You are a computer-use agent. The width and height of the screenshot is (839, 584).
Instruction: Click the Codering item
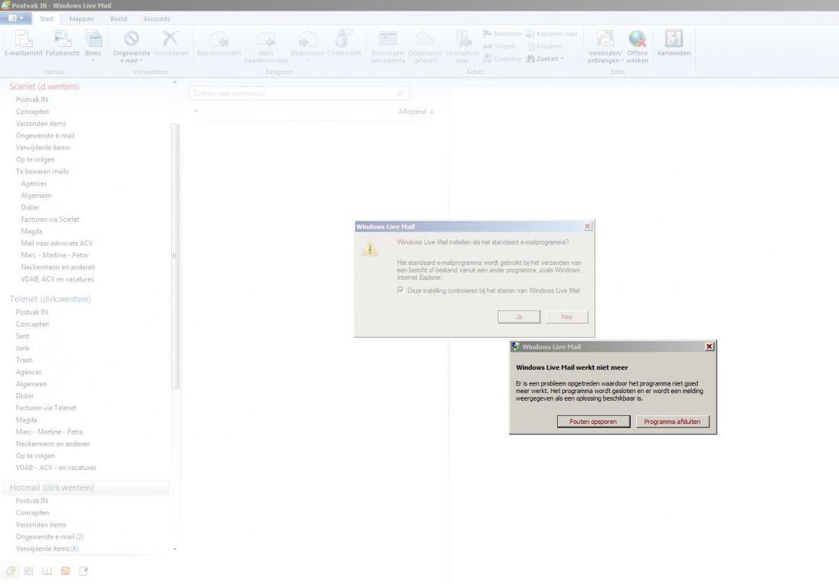pyautogui.click(x=502, y=59)
